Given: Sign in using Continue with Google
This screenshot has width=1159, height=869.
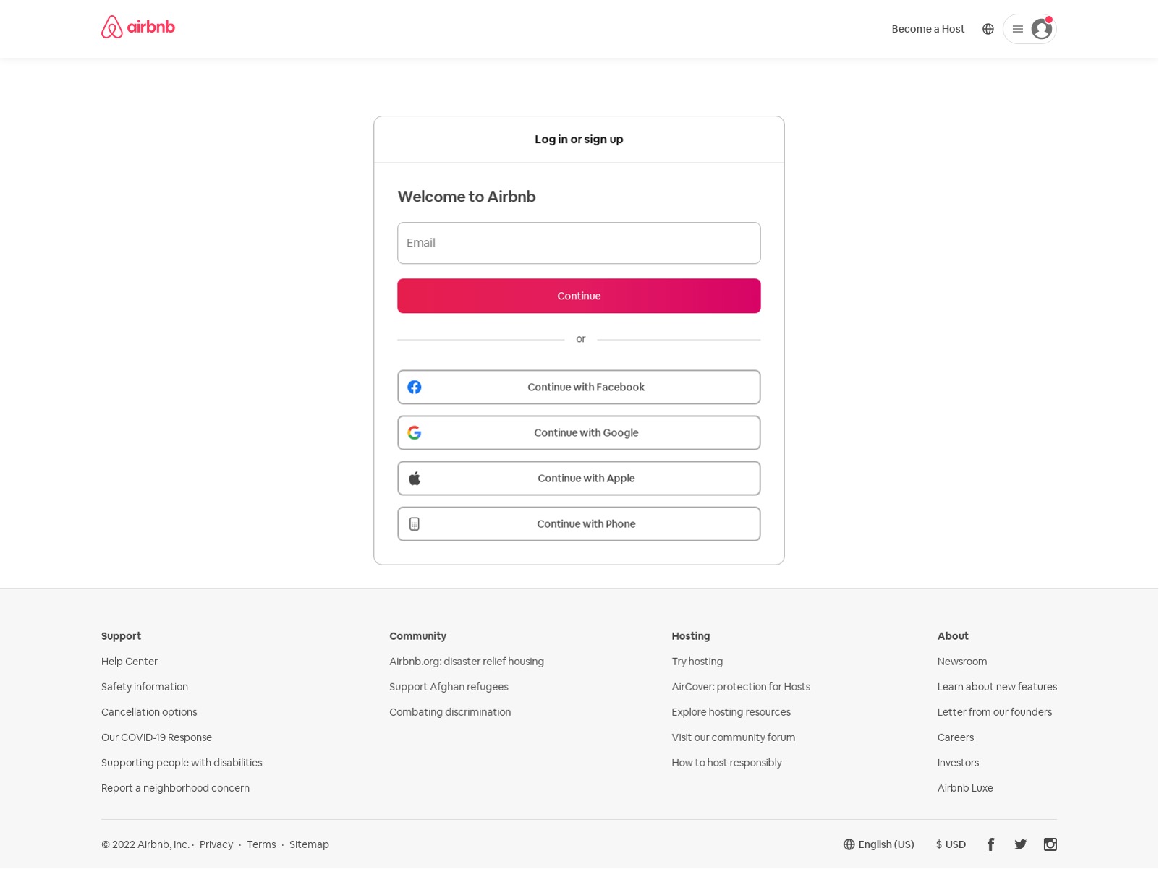Looking at the screenshot, I should tap(579, 433).
